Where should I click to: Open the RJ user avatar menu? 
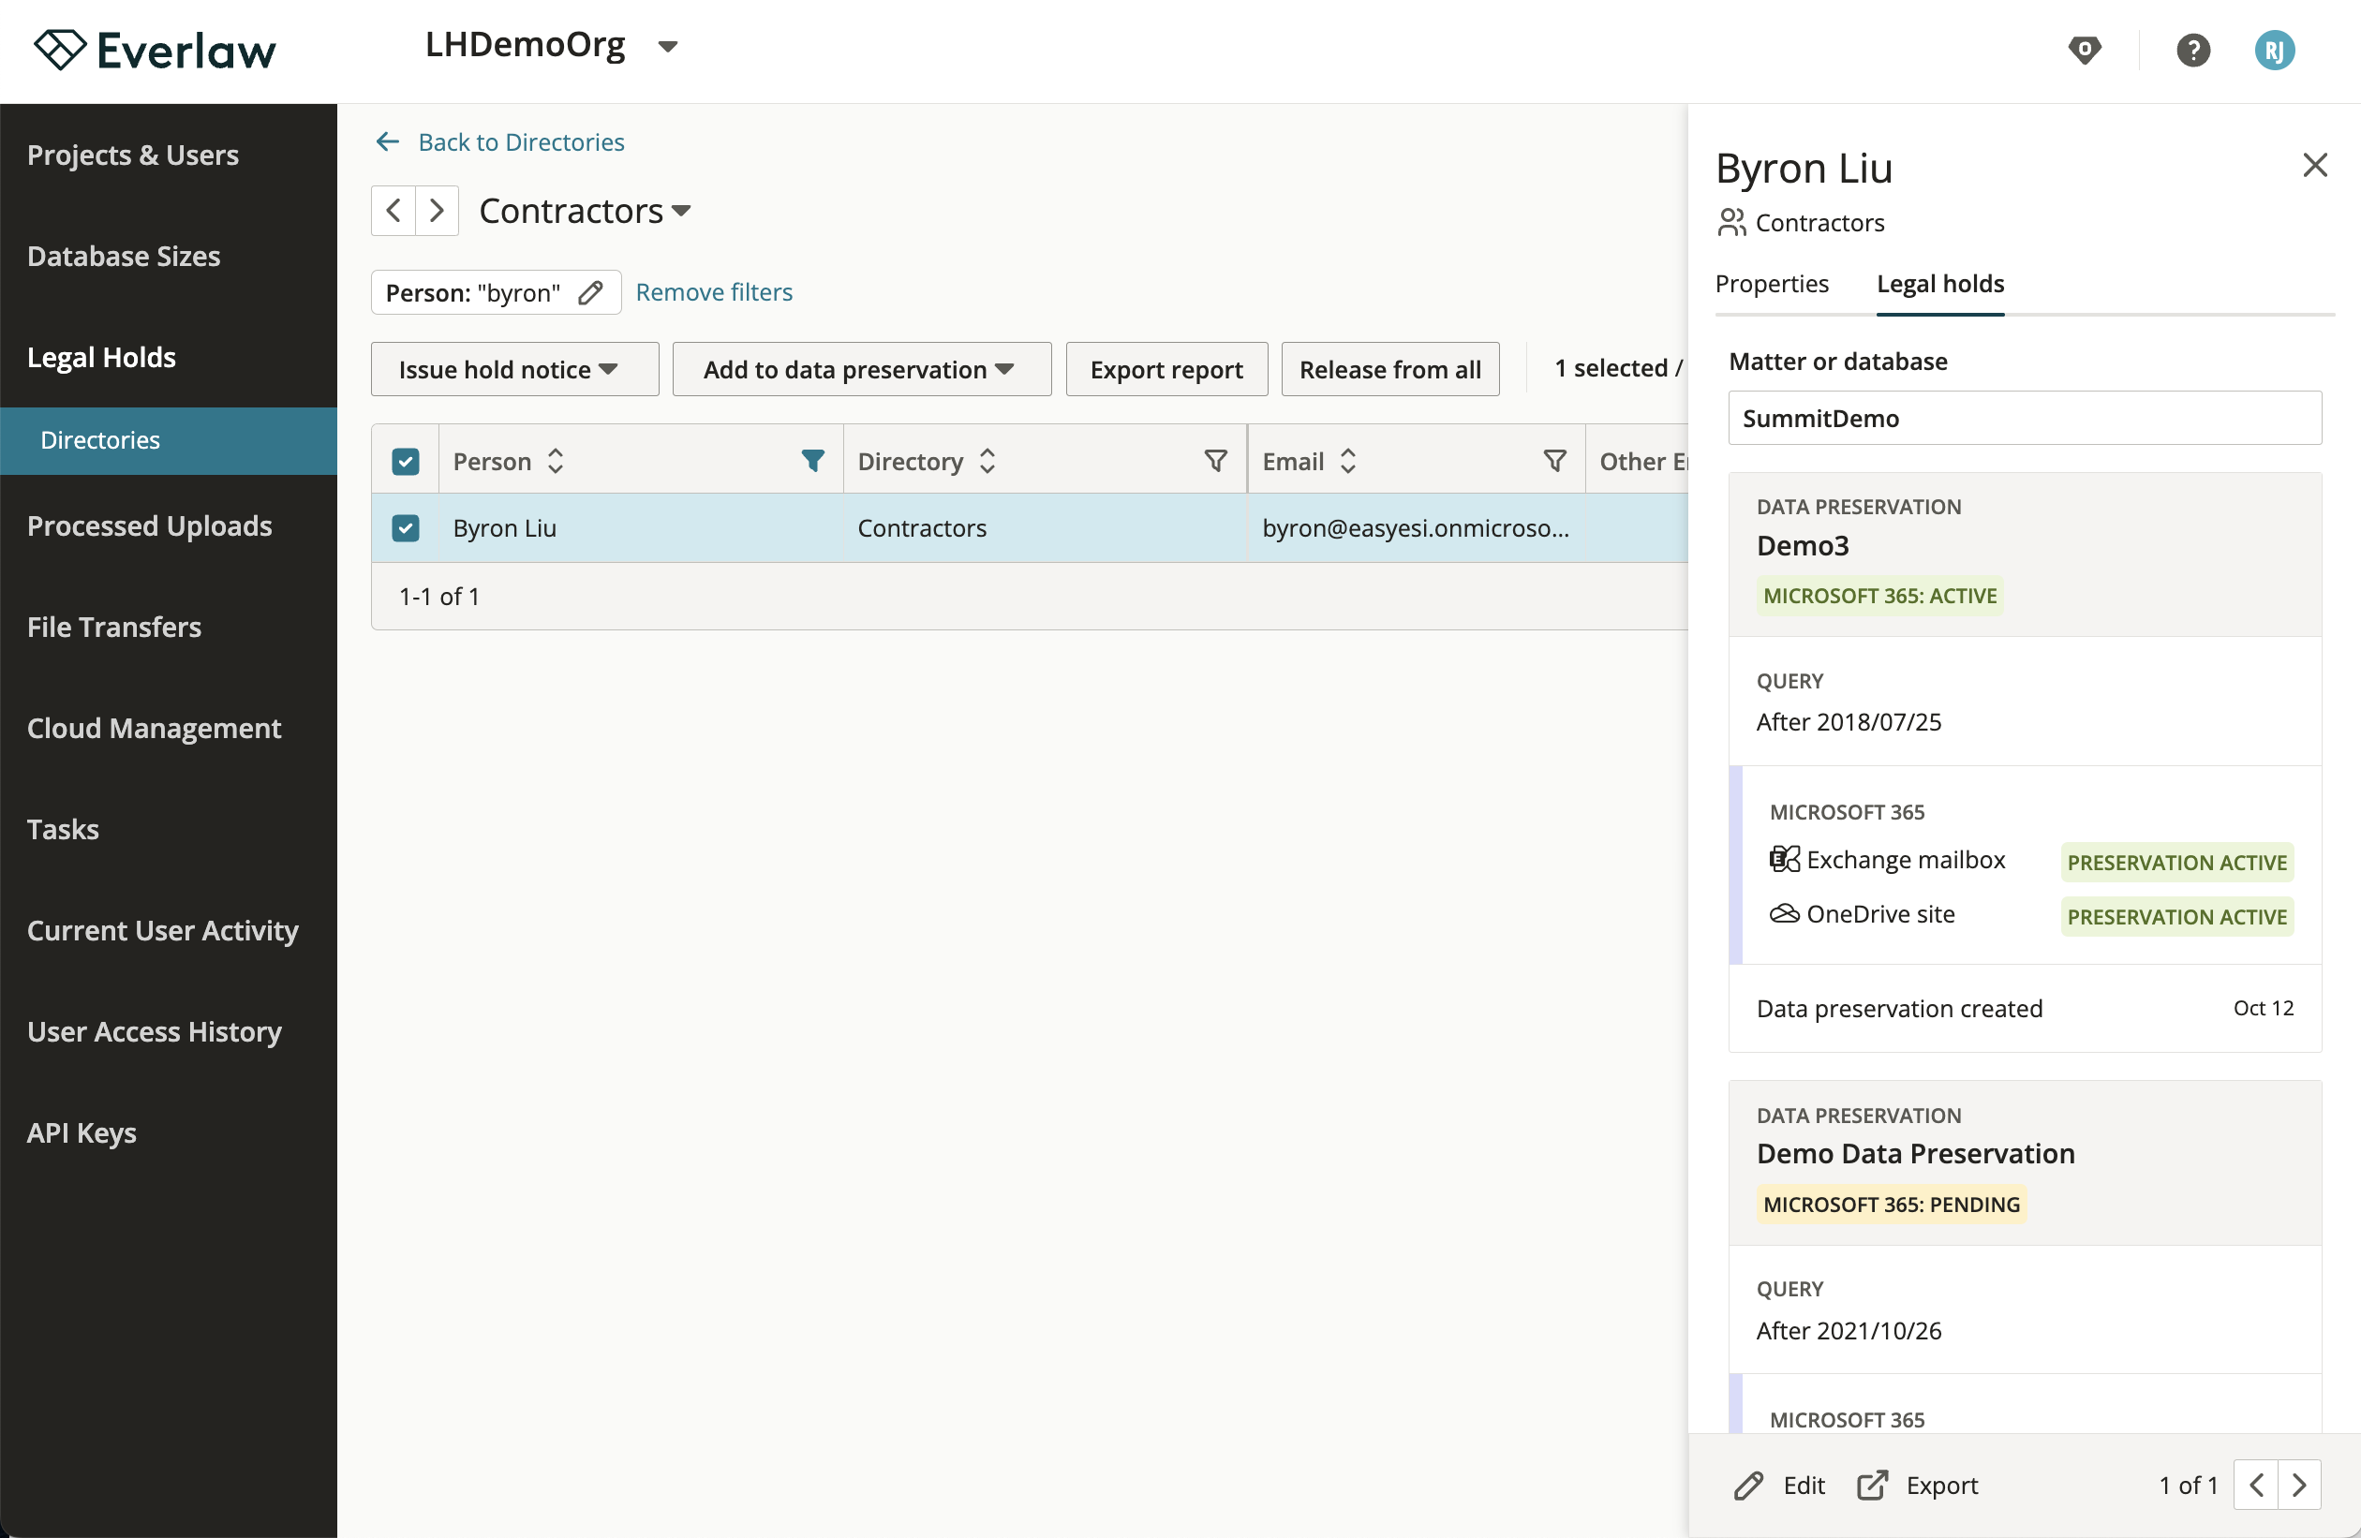coord(2274,50)
